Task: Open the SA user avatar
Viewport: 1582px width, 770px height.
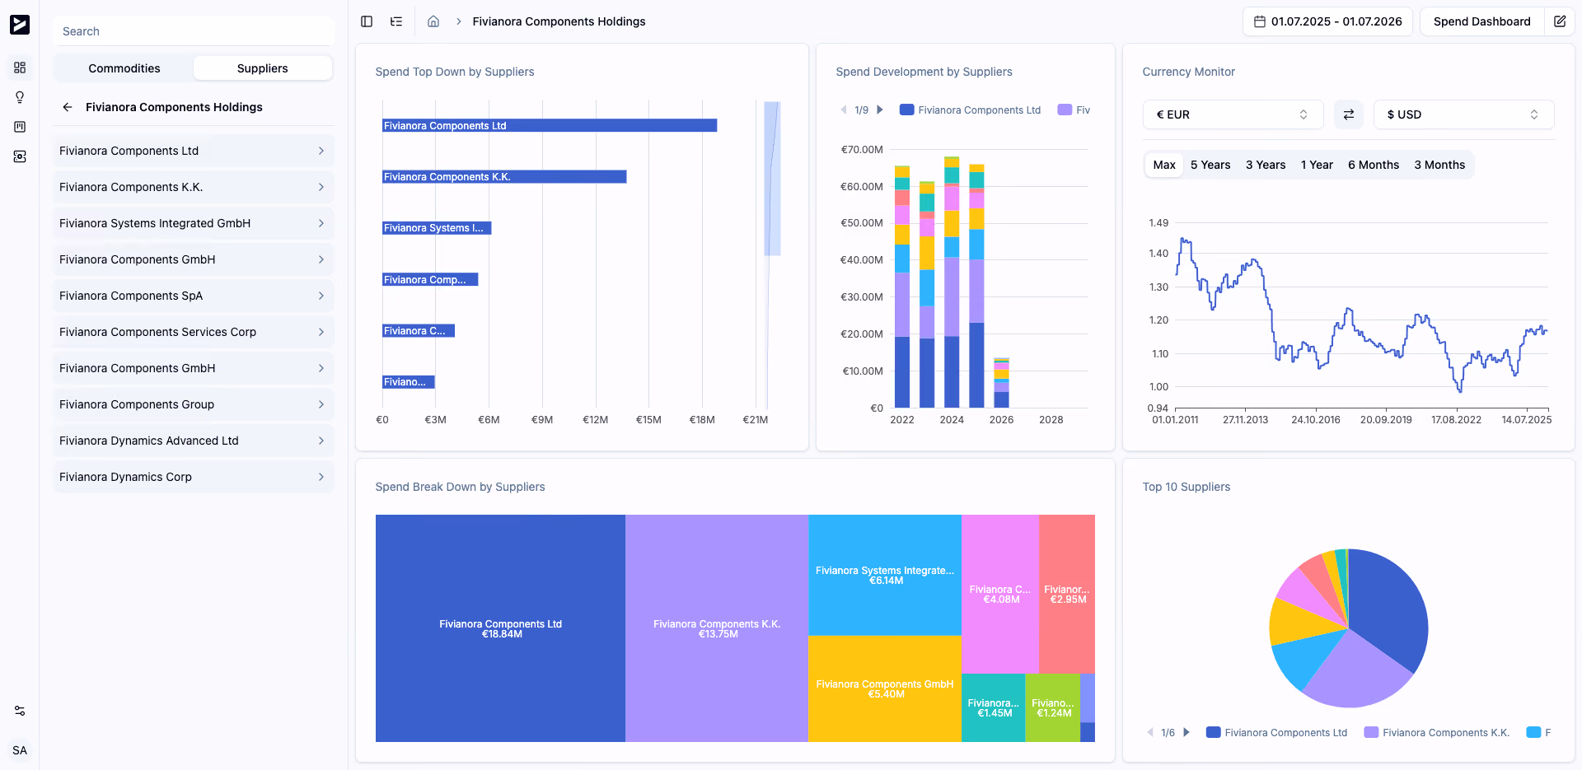Action: click(20, 750)
